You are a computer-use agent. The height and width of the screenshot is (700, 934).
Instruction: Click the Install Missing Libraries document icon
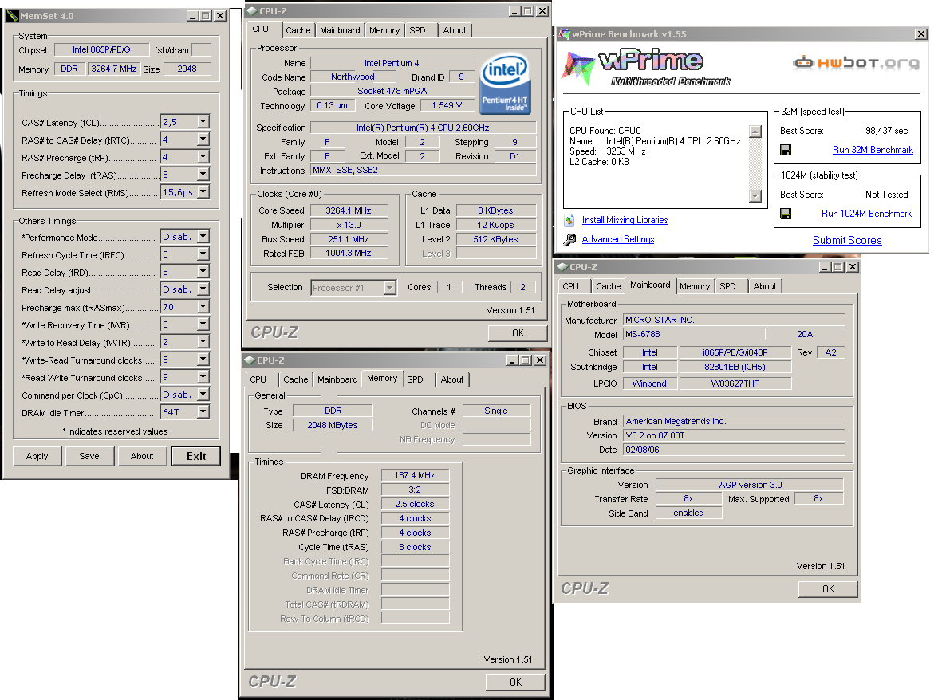click(569, 220)
